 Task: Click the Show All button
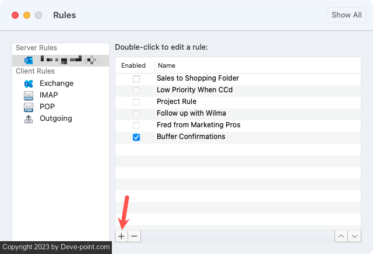[x=346, y=15]
